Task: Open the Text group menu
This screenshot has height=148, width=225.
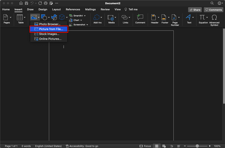Action: point(189,19)
